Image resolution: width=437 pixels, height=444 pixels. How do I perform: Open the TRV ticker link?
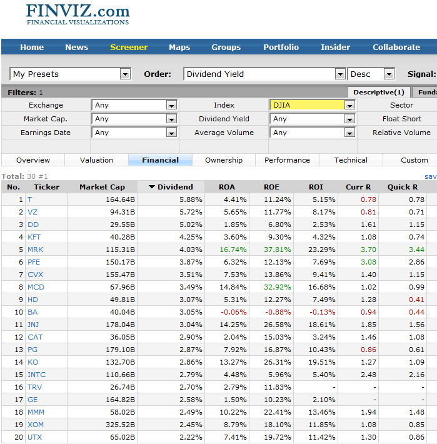point(35,387)
